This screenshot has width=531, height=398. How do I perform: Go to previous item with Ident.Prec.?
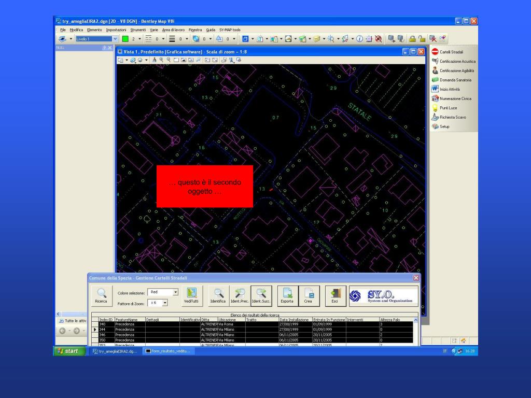click(x=239, y=295)
